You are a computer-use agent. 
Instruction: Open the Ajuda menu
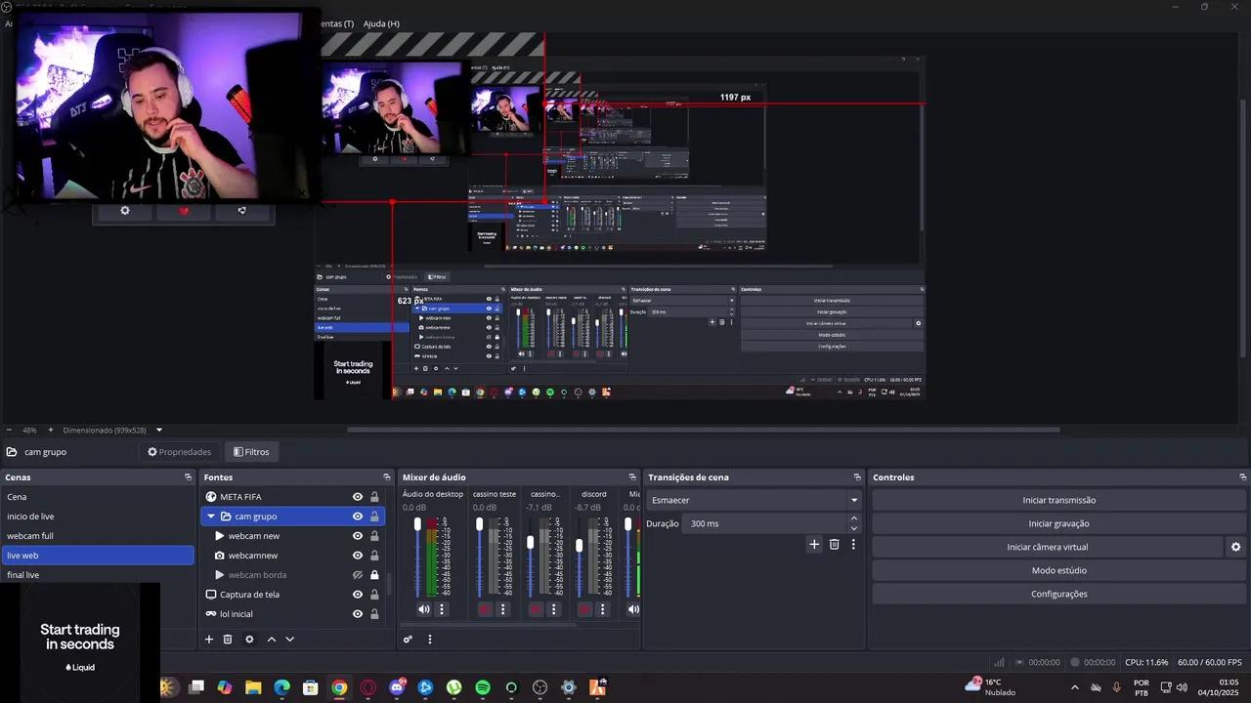click(x=380, y=23)
